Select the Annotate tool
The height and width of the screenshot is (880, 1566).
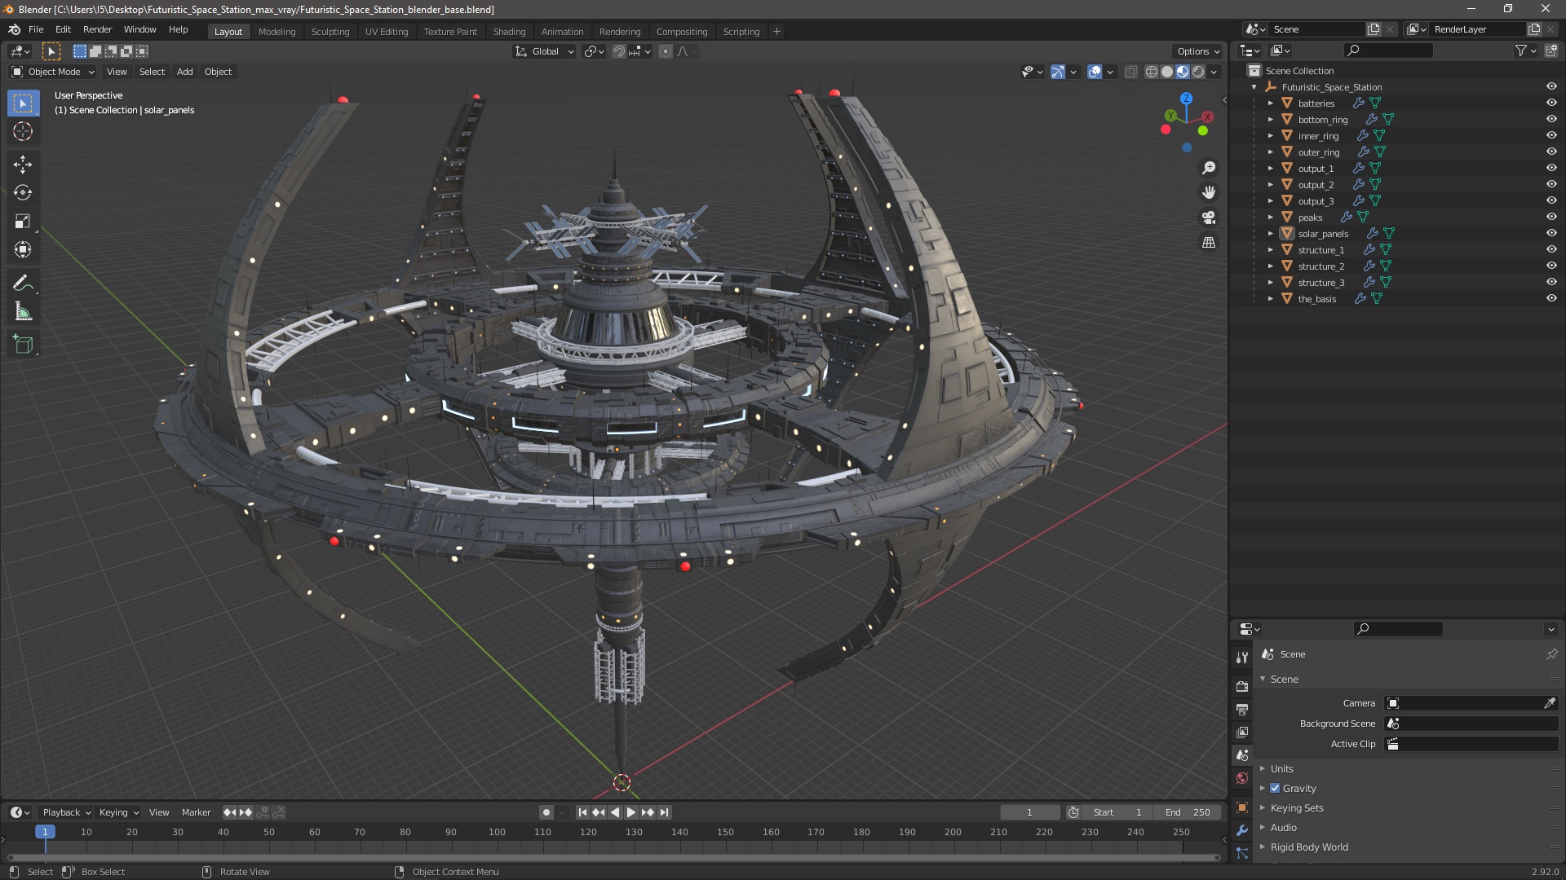23,283
